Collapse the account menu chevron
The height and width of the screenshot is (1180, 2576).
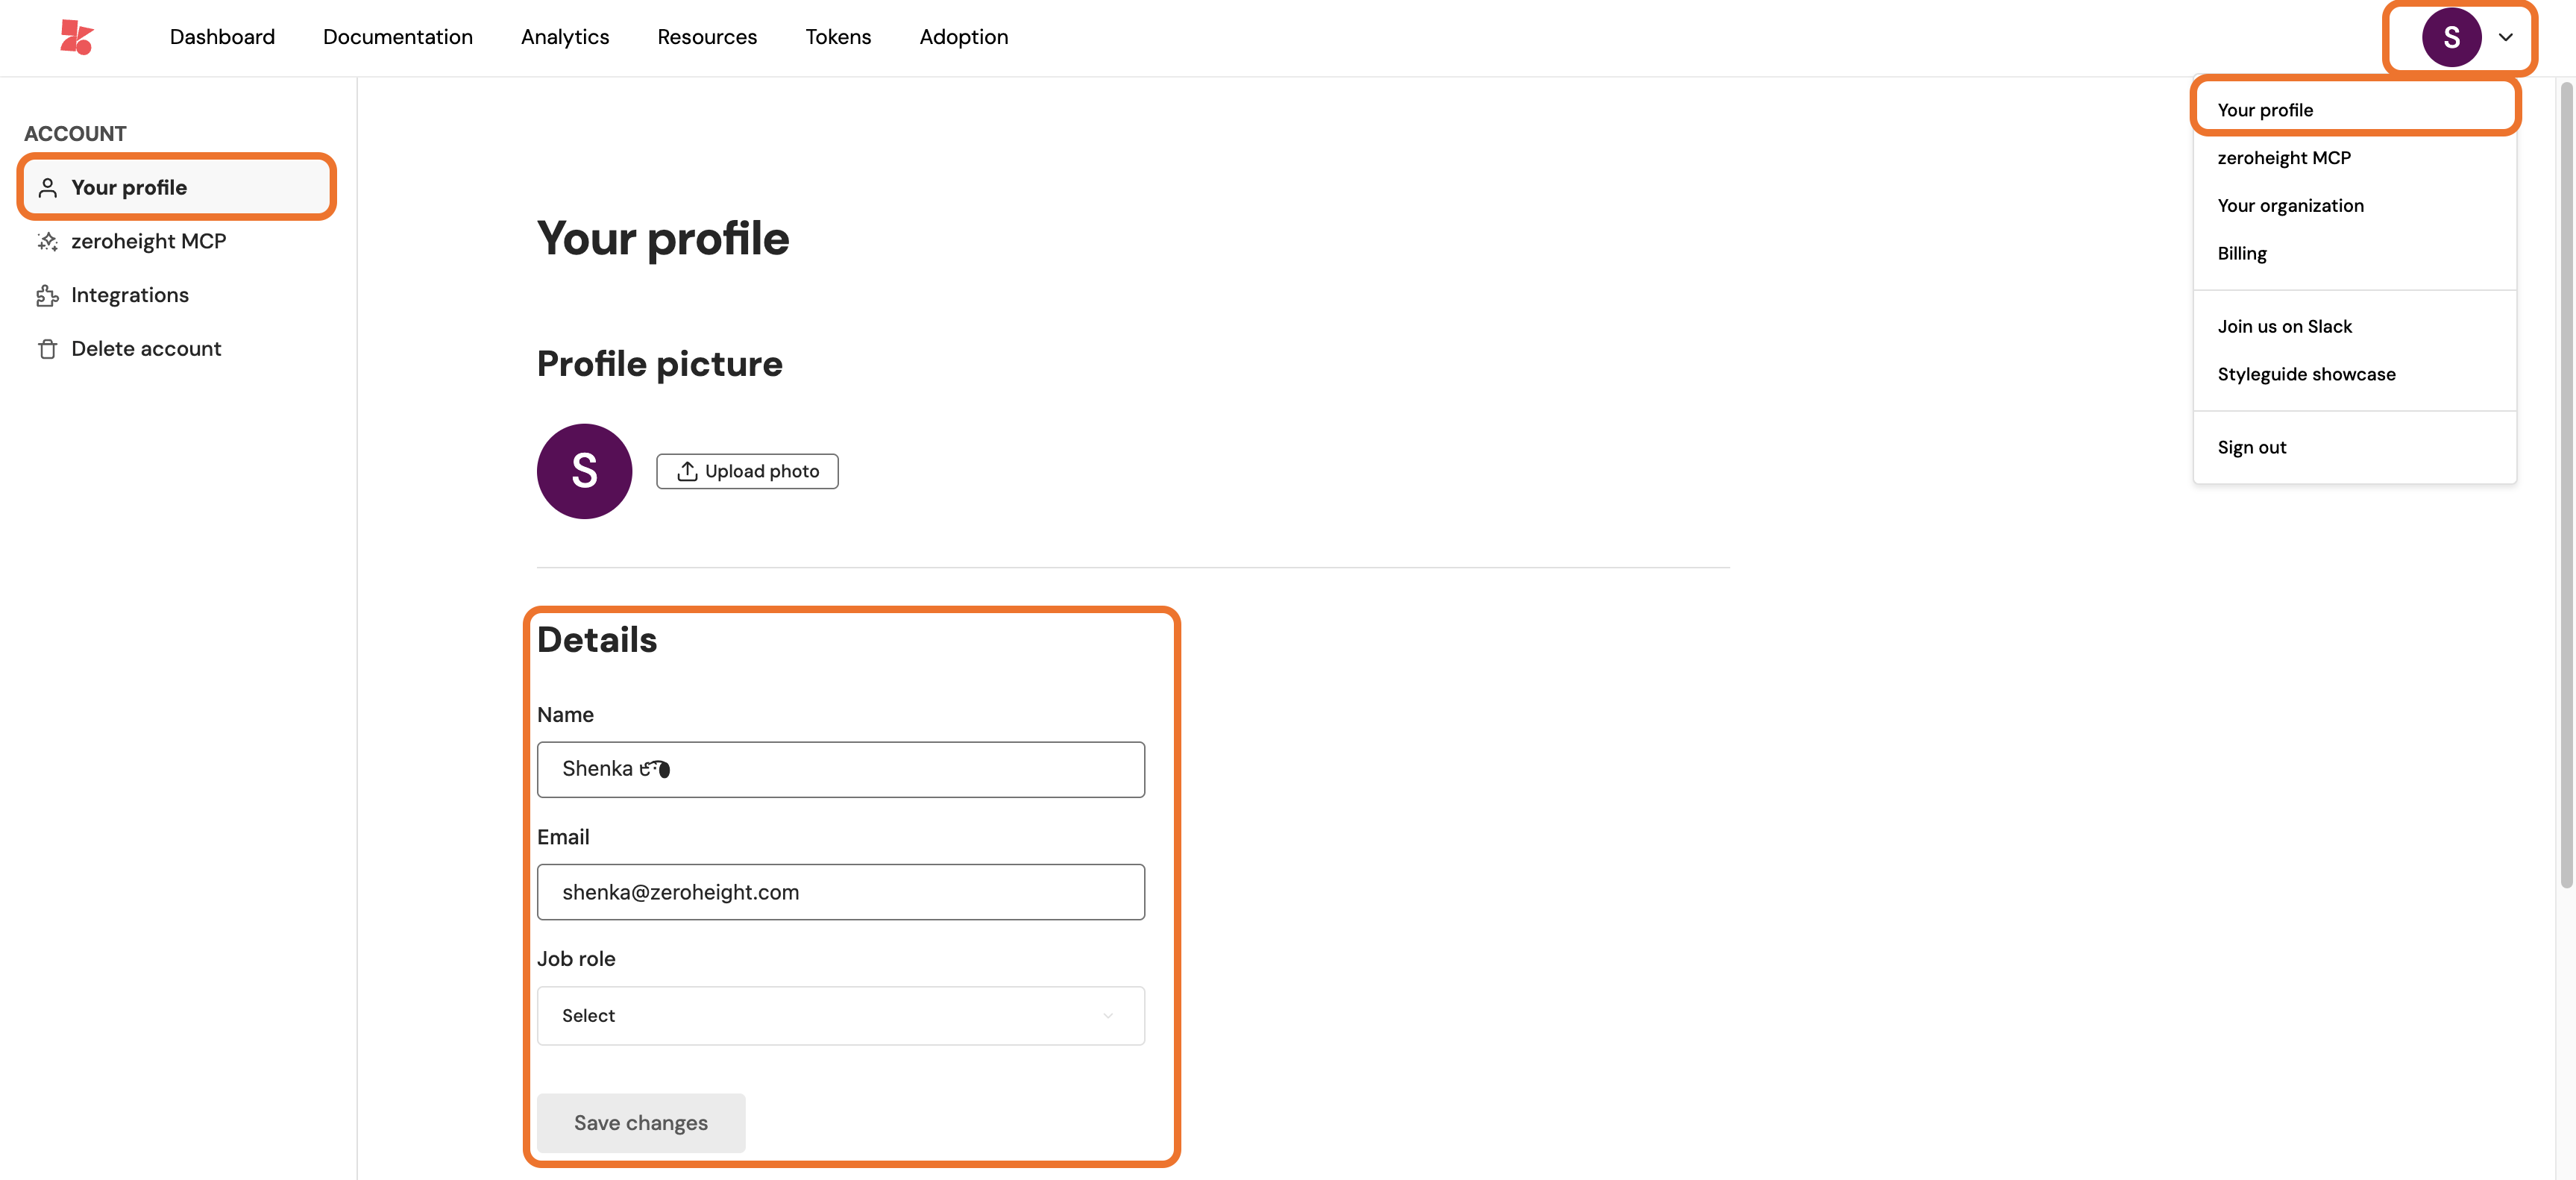point(2505,37)
